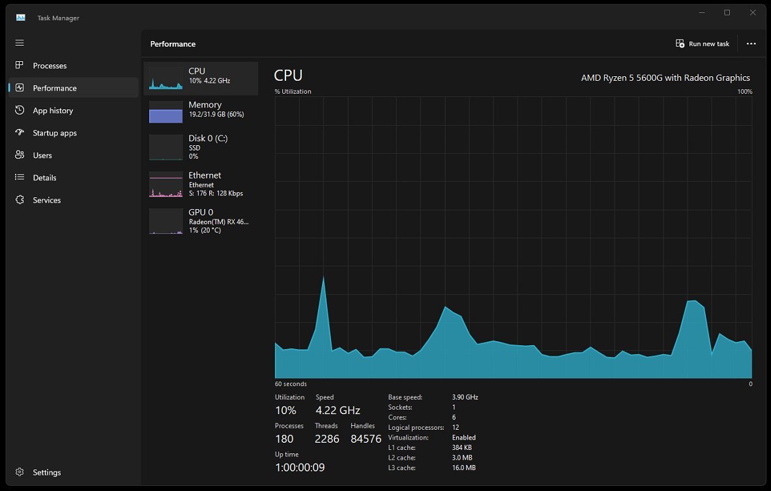Screen dimensions: 771x491
Task: Click the up time value 1:00:00:09
Action: click(x=300, y=468)
